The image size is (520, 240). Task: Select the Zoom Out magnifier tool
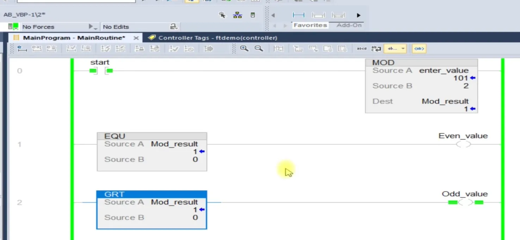pyautogui.click(x=259, y=48)
